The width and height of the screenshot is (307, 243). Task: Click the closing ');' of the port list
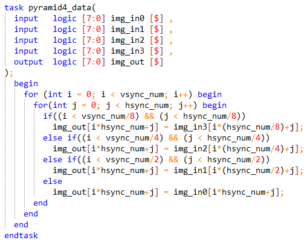point(8,73)
